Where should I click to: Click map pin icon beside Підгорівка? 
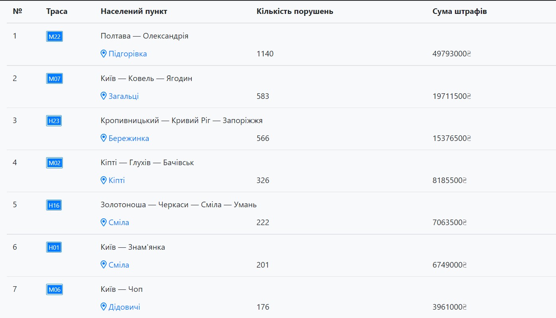tap(104, 54)
